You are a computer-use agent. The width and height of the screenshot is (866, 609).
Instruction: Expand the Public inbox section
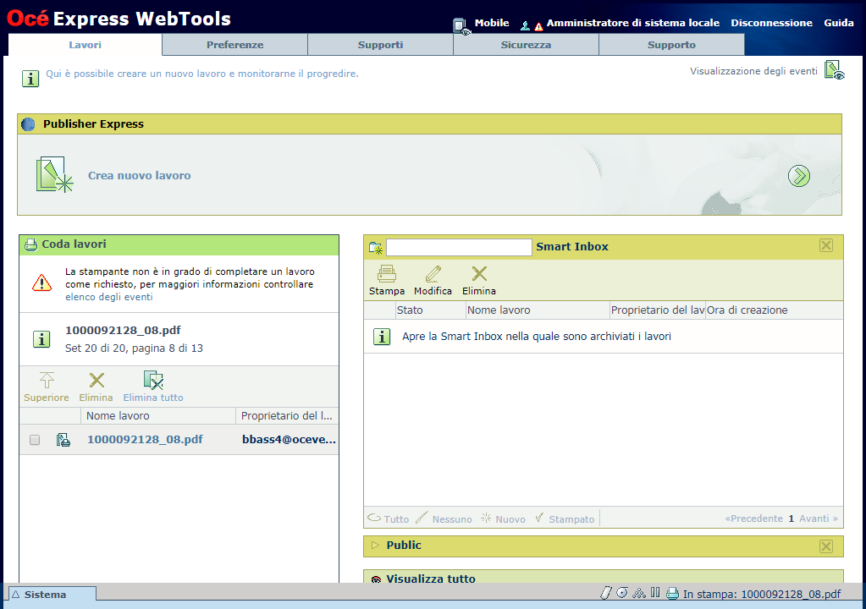pyautogui.click(x=376, y=545)
